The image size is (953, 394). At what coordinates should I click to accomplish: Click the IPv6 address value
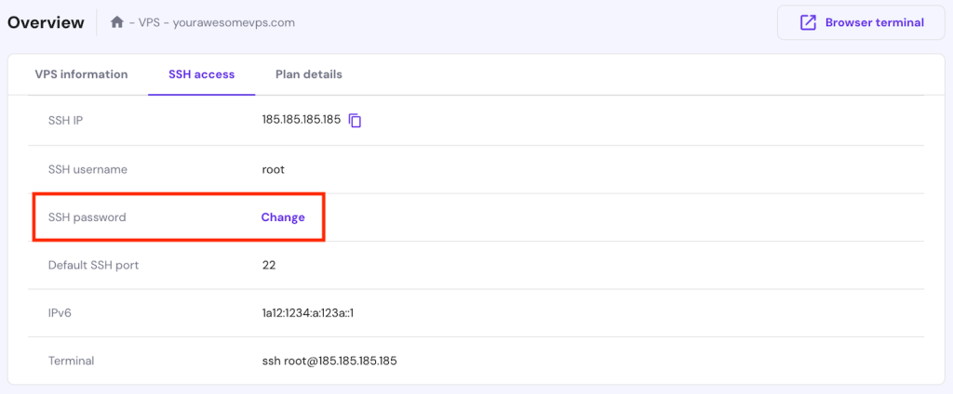click(x=308, y=313)
